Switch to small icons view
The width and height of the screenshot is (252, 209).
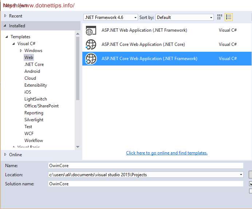point(220,17)
